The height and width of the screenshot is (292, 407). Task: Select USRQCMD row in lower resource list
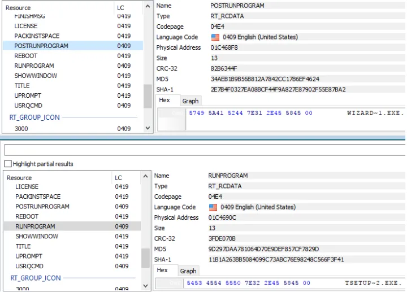coord(72,266)
